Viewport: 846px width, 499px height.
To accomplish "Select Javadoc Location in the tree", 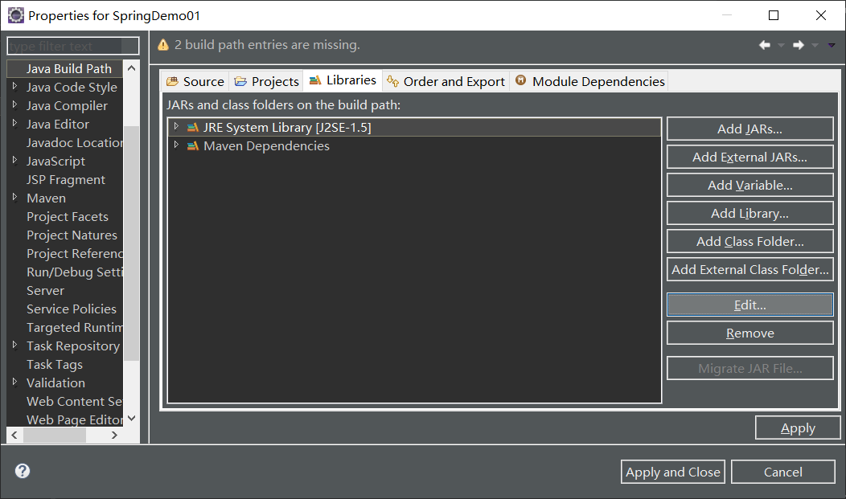I will [75, 143].
